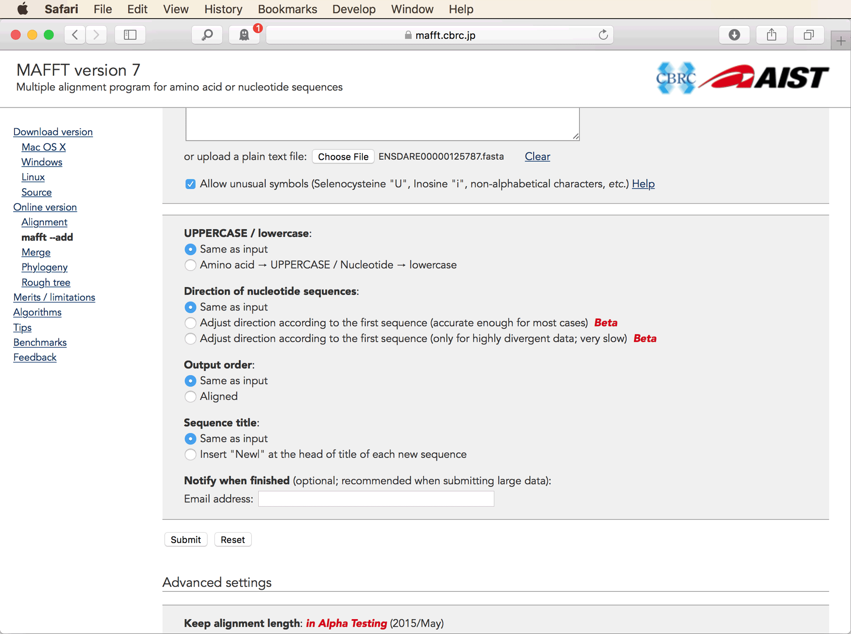This screenshot has width=851, height=634.
Task: Open Feedback link
Action: tap(34, 358)
